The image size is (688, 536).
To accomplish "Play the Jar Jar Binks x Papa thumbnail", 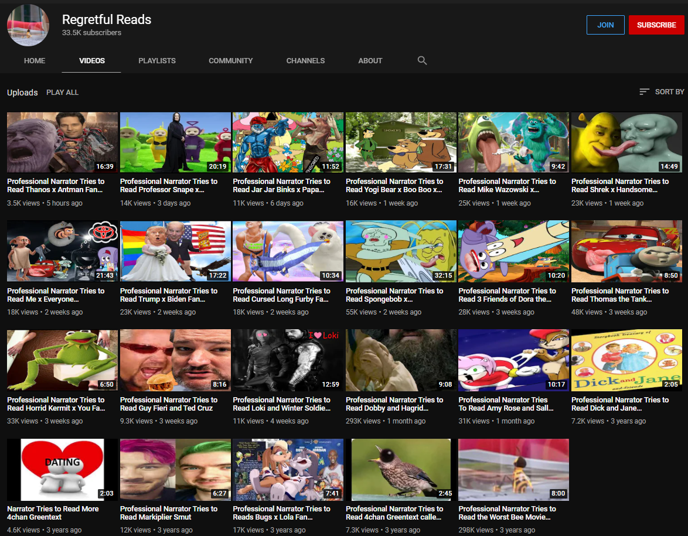I will pyautogui.click(x=288, y=142).
